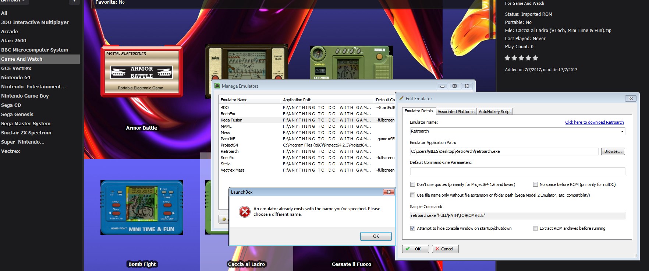Select the Project64 emulator row
649x271 pixels.
pyautogui.click(x=307, y=145)
